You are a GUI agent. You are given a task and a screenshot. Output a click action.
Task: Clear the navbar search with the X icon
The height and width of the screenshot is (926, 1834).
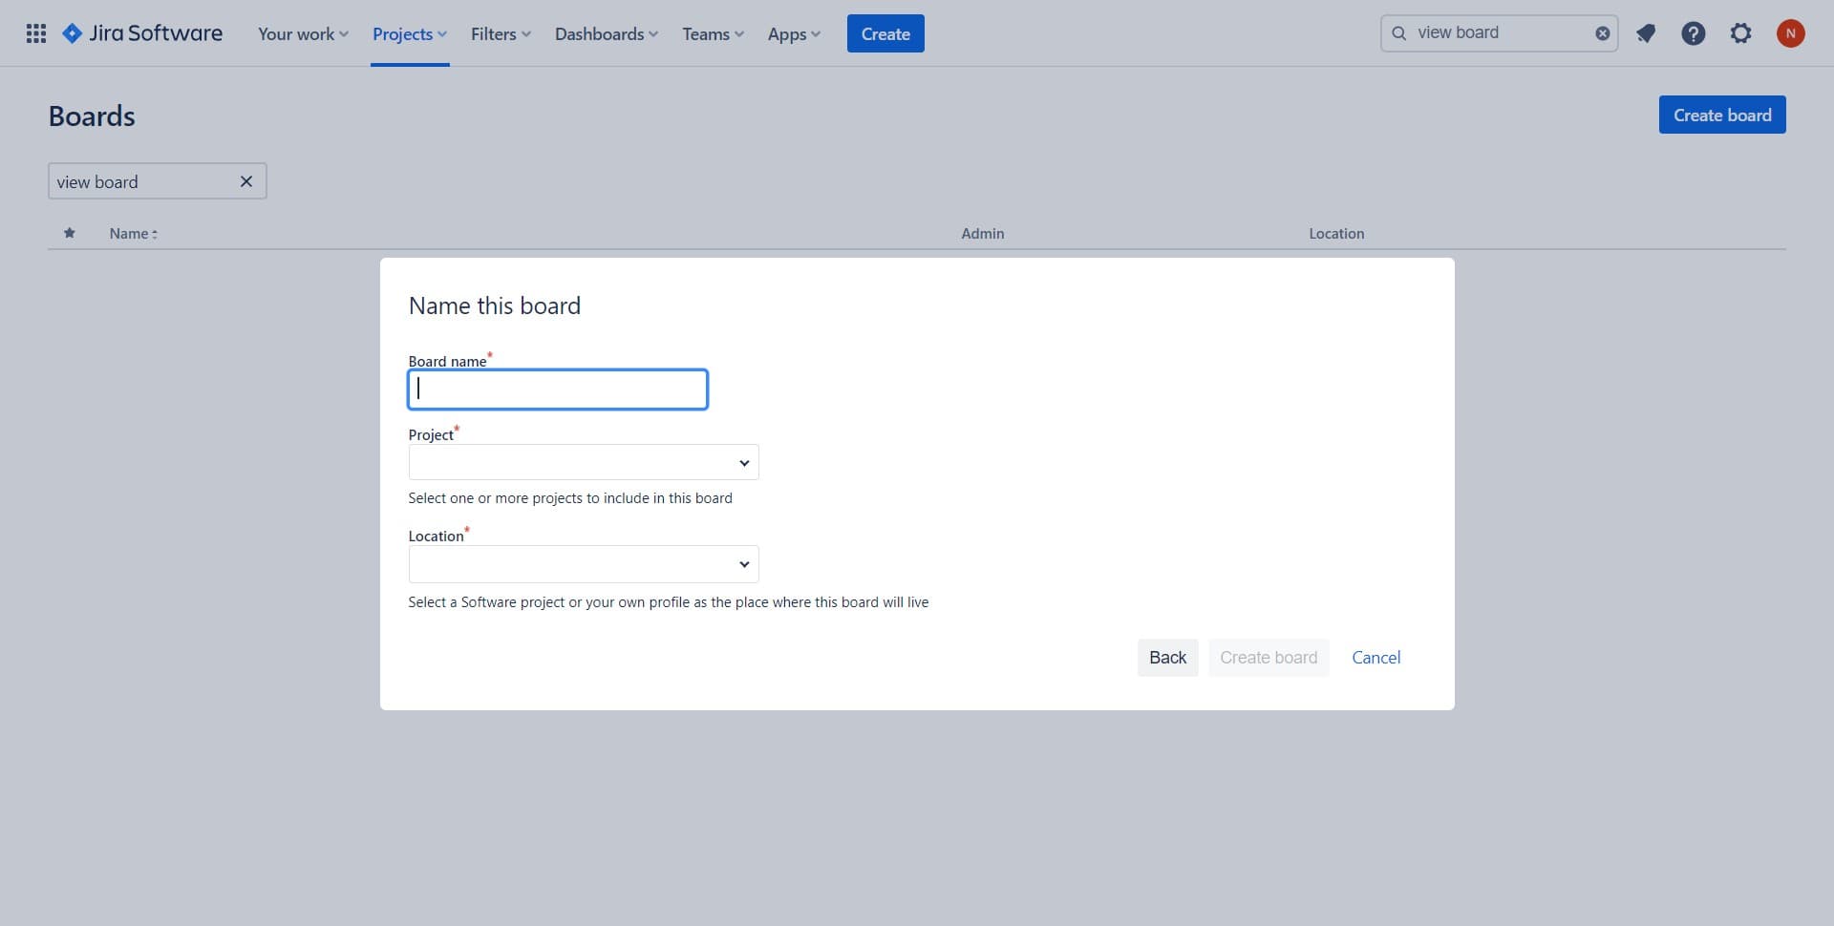pyautogui.click(x=1602, y=32)
